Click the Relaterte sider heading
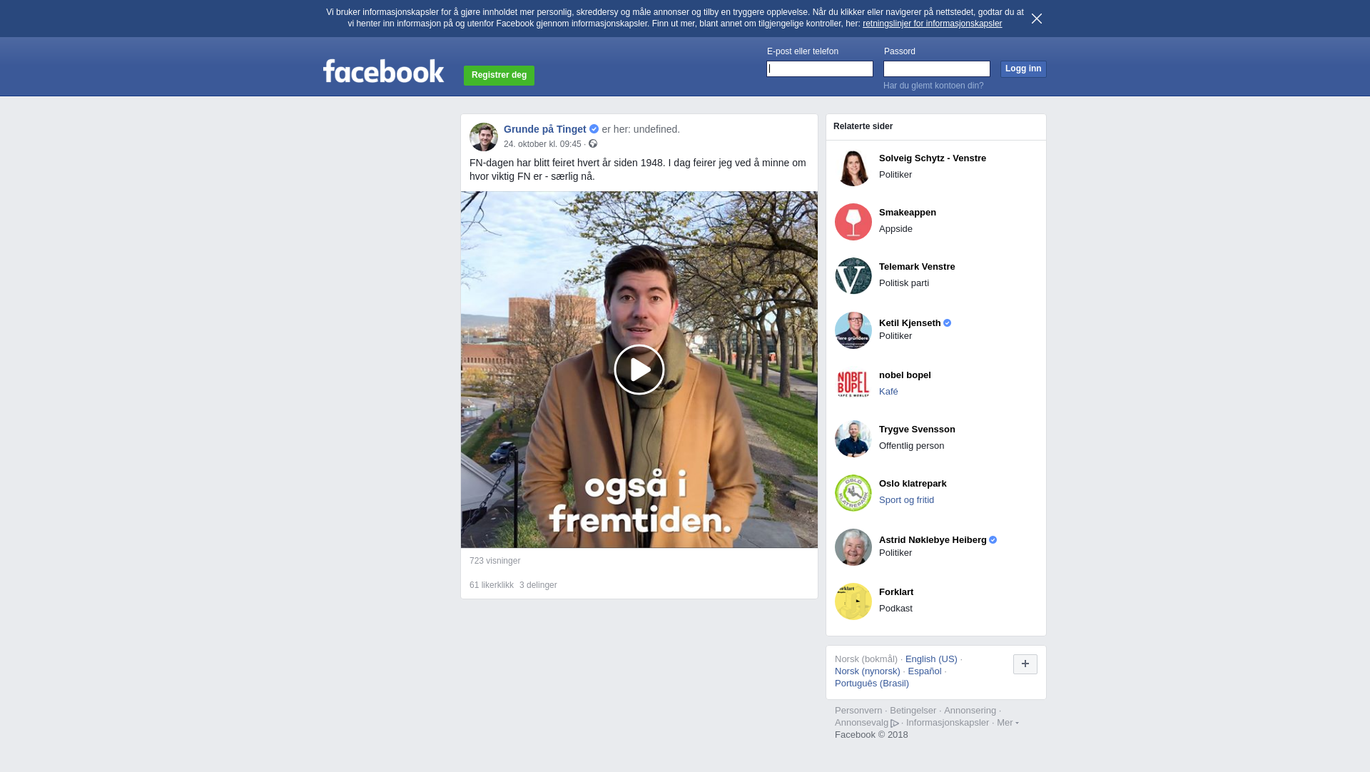This screenshot has height=772, width=1370. [x=863, y=126]
